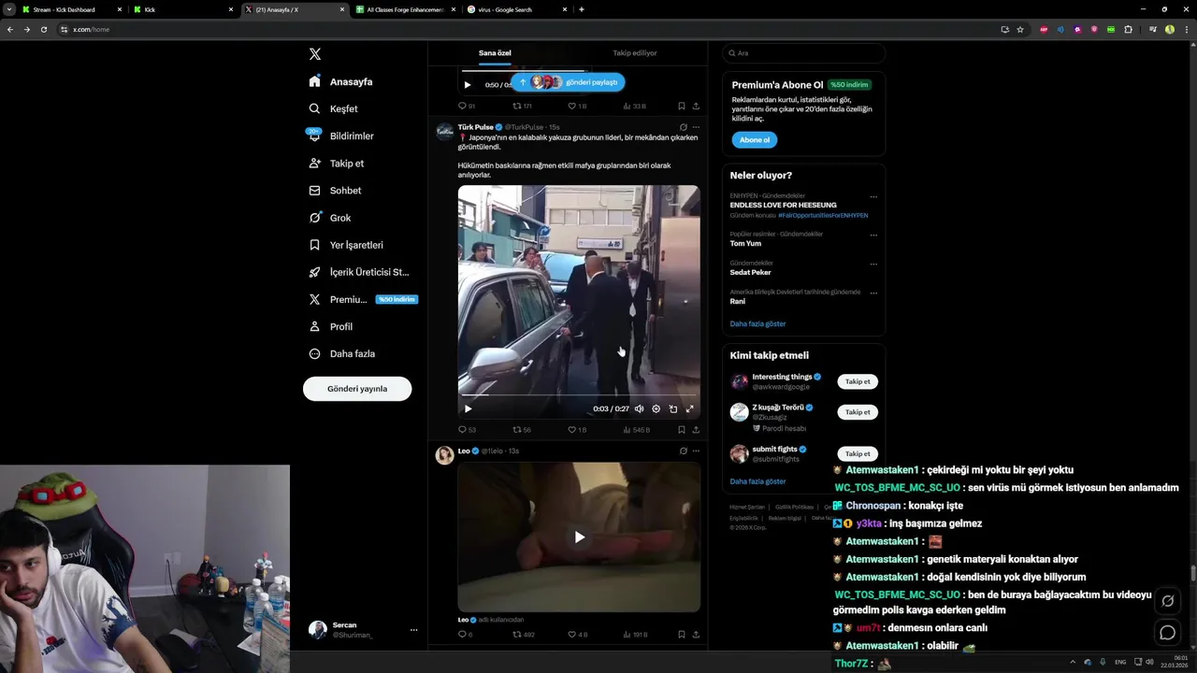This screenshot has height=673, width=1197.
Task: Open ENG language indicator in taskbar
Action: [1120, 662]
